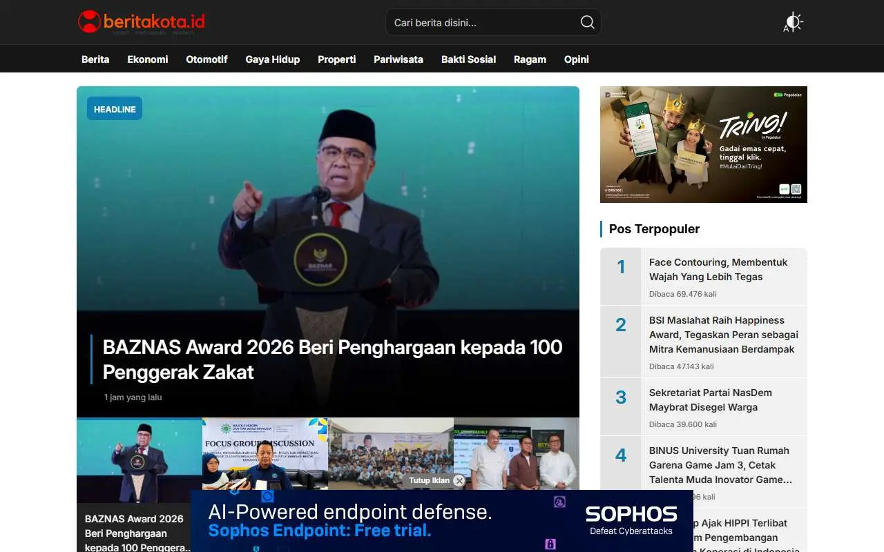Click the rank number 4 badge
The image size is (884, 552).
[x=621, y=455]
